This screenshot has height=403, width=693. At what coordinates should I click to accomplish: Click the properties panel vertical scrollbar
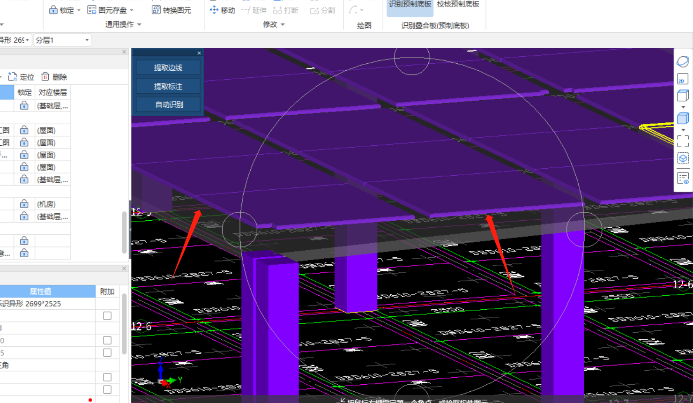[124, 323]
